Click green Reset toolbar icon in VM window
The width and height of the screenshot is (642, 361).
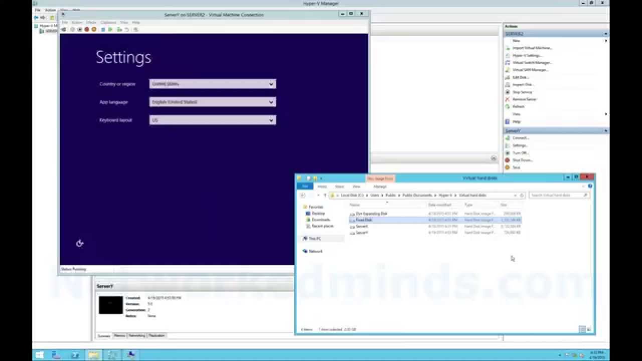[111, 30]
